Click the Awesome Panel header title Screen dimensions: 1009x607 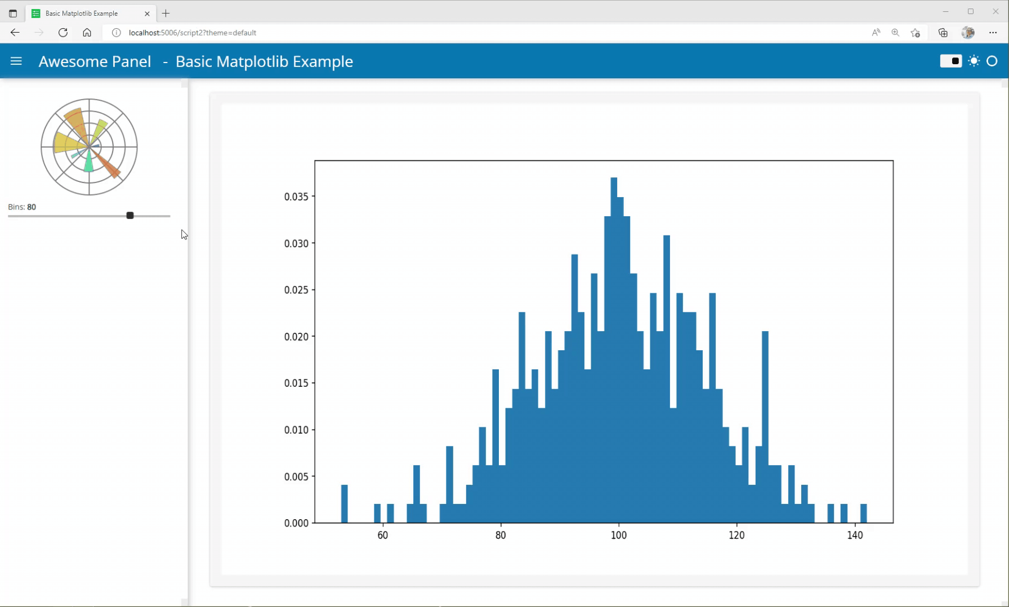94,61
